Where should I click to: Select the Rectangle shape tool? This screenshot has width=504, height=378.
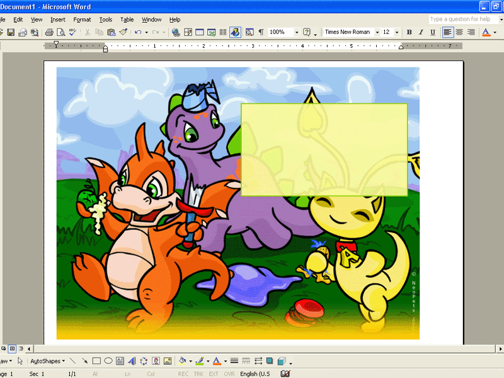tap(96, 361)
